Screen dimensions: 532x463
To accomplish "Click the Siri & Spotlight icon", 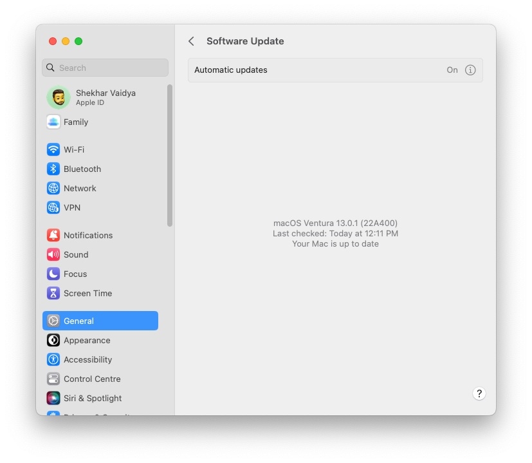I will pos(53,398).
